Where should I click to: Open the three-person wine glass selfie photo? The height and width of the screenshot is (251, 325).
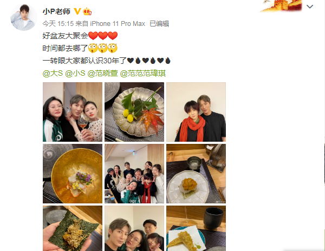[x=73, y=112]
